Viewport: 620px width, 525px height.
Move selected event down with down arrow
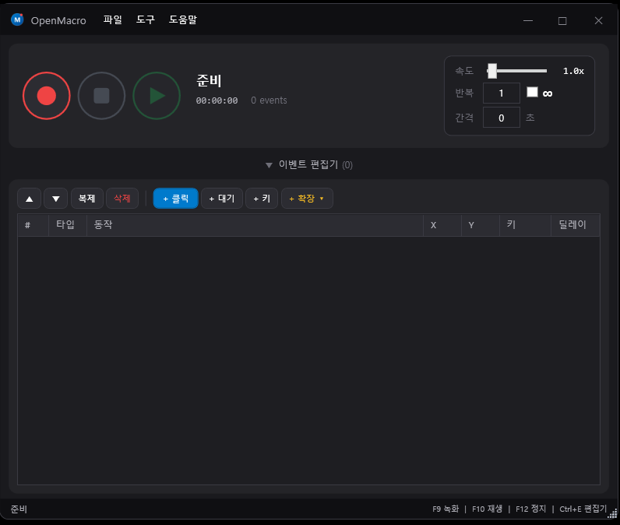tap(55, 199)
